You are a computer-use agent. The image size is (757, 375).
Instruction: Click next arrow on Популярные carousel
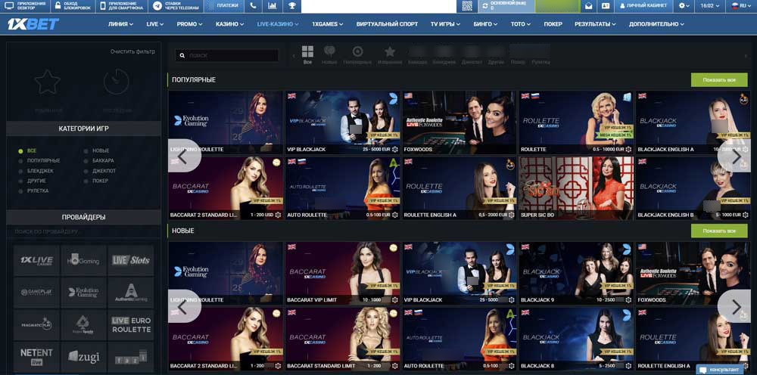click(736, 156)
